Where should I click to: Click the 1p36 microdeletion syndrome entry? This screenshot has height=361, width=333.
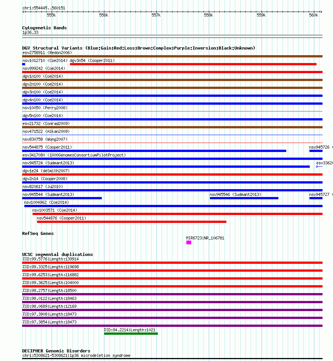76,355
